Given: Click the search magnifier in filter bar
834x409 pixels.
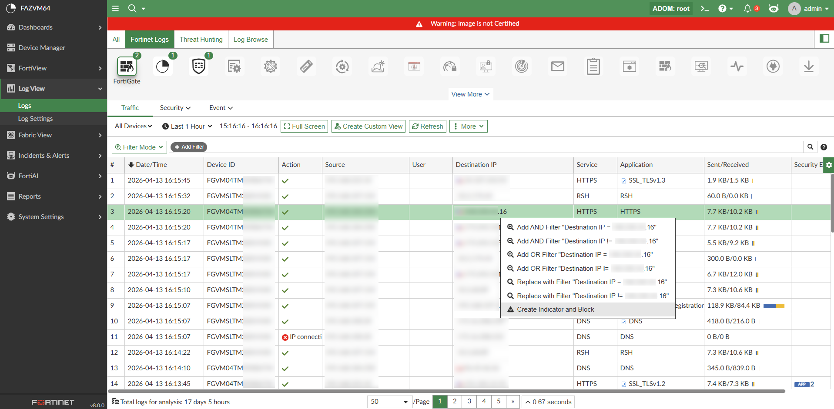Looking at the screenshot, I should tap(810, 147).
